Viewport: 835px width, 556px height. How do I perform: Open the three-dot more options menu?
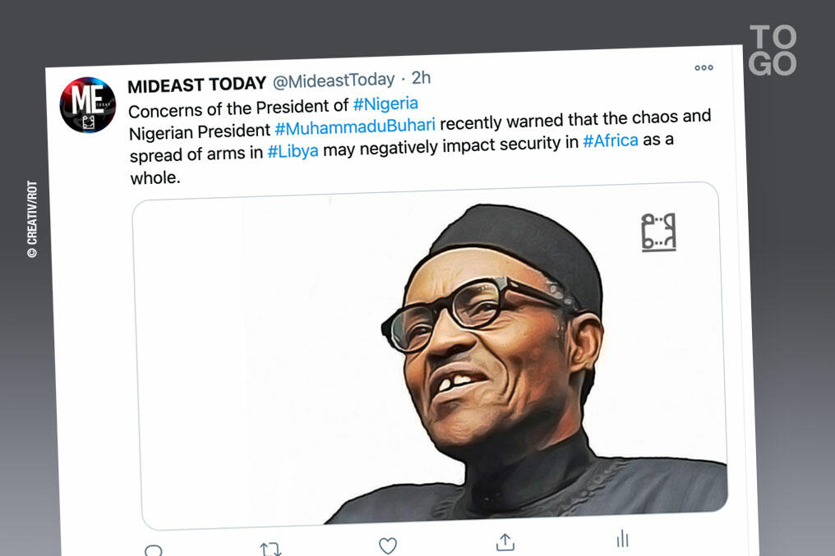704,67
